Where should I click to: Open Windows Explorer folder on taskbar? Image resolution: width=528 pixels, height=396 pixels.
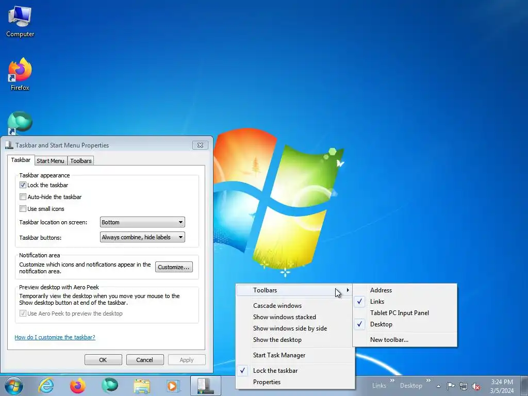[x=142, y=386]
